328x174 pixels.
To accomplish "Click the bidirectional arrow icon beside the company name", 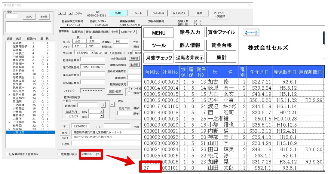I will [x=251, y=32].
